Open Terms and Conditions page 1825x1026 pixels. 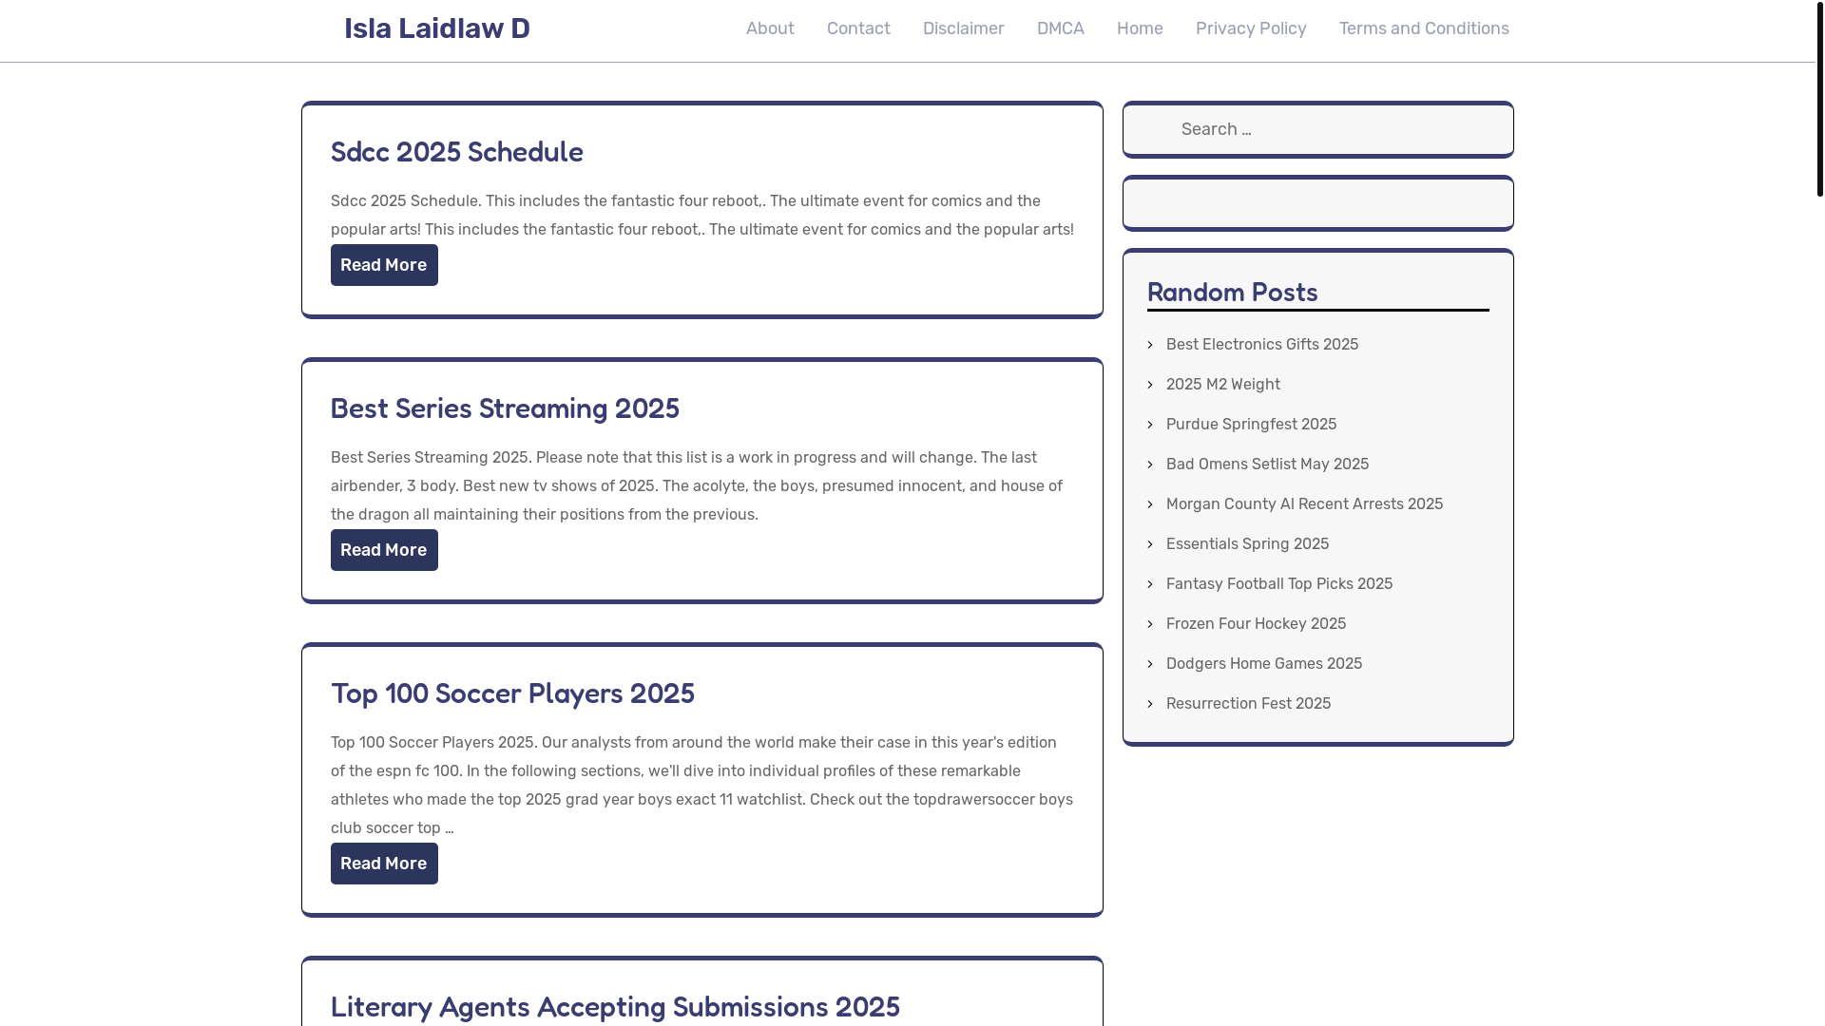point(1424,28)
